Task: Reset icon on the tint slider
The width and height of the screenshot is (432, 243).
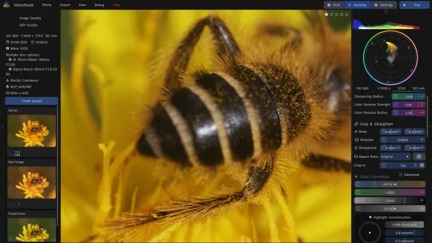Action: (358, 193)
